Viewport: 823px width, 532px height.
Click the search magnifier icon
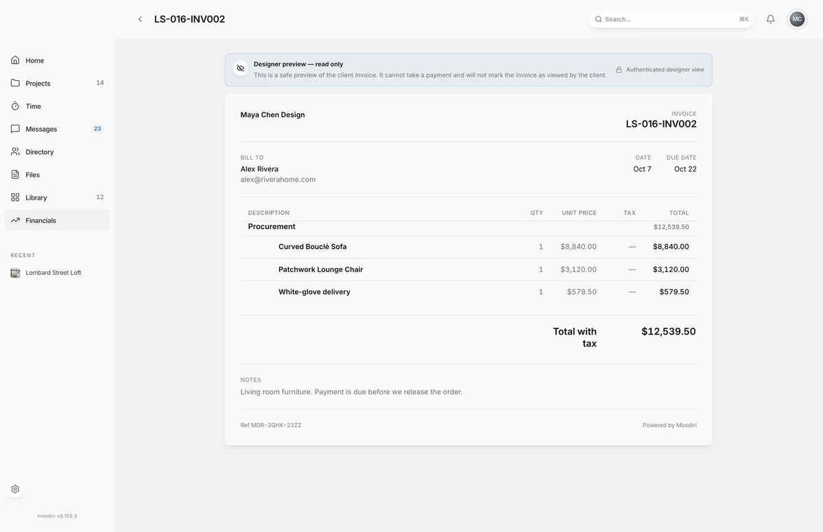pyautogui.click(x=598, y=19)
